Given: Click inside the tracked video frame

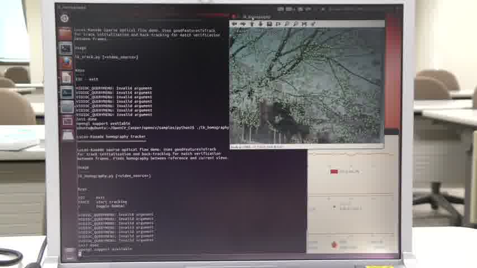Looking at the screenshot, I should coord(306,84).
